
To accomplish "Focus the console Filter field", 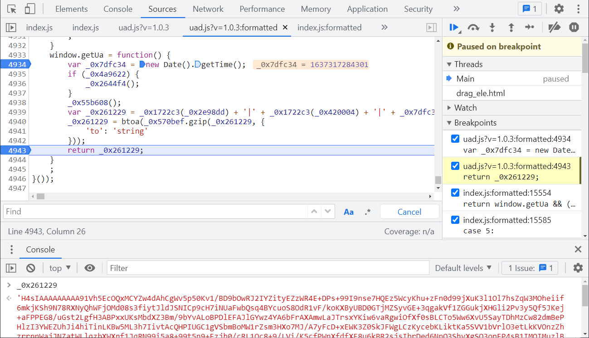I will [268, 268].
